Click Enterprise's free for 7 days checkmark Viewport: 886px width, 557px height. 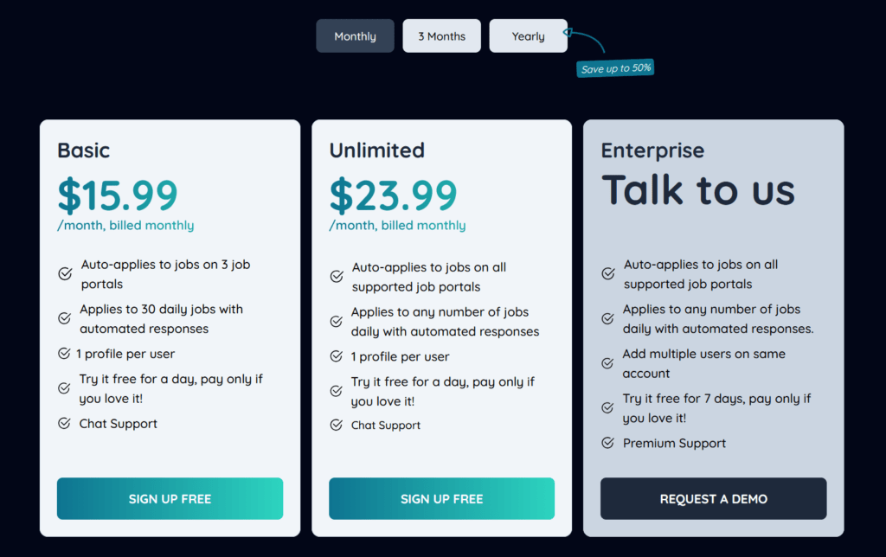(x=608, y=408)
